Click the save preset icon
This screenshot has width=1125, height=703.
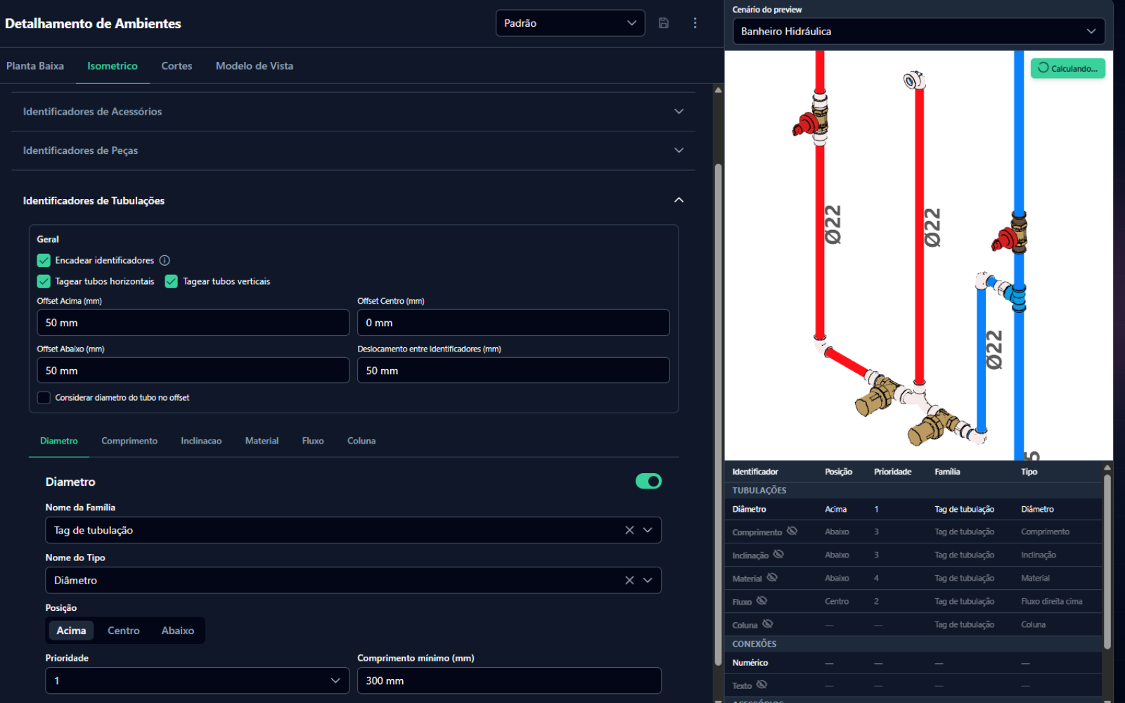pos(663,23)
